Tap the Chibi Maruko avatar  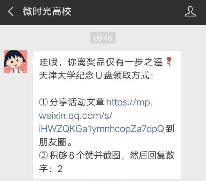pos(16,62)
